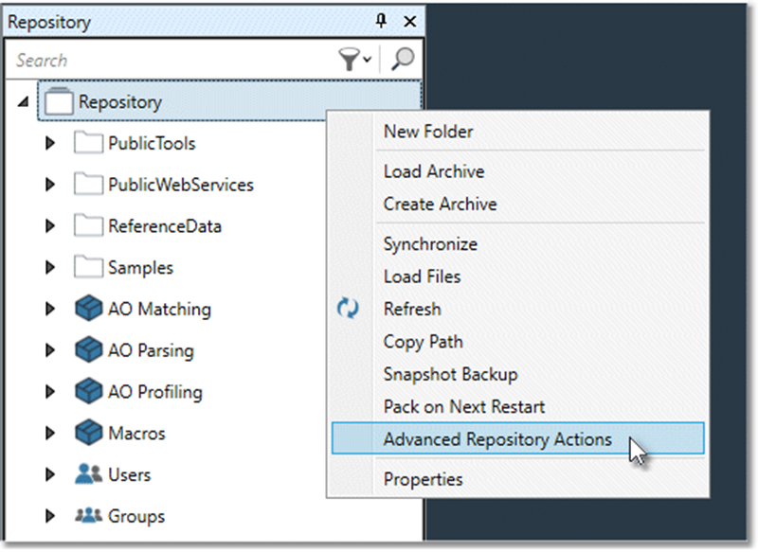Expand the PublicWebServices folder
The height and width of the screenshot is (552, 758).
[x=51, y=186]
